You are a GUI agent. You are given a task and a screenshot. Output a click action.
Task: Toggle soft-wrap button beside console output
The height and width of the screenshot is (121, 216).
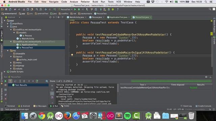coord(52,93)
